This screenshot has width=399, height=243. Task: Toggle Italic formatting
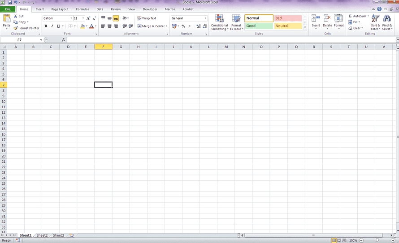coord(52,26)
